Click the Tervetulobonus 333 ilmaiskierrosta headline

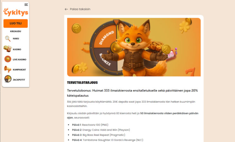tap(132, 93)
